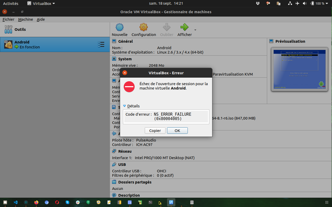
Task: Click the Copier button
Action: [155, 131]
